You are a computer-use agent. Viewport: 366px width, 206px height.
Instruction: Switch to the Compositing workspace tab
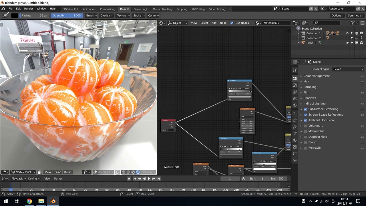[108, 9]
